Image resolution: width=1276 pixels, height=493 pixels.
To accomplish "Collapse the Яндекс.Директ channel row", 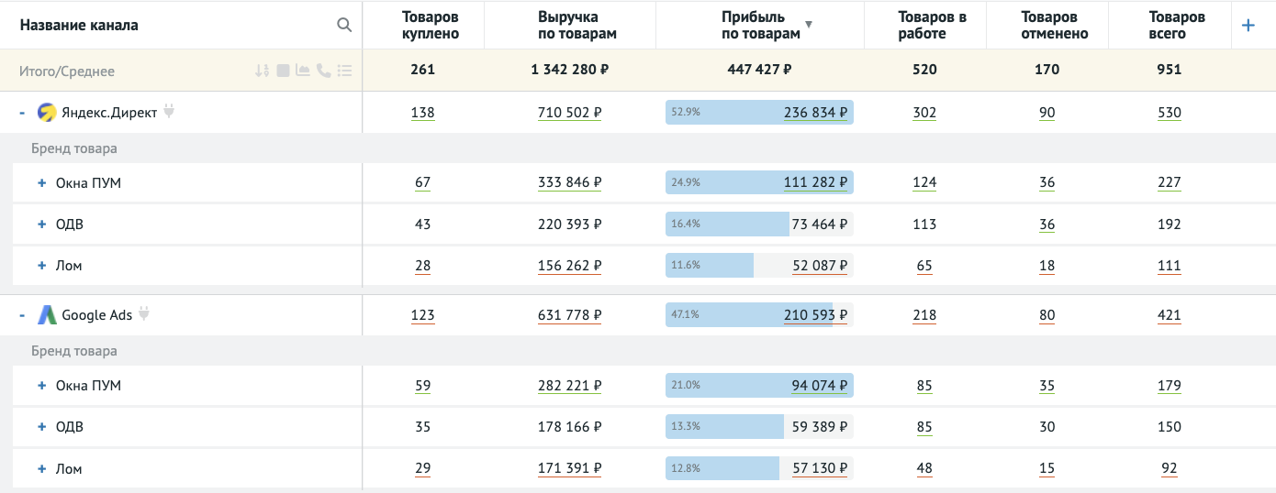I will pyautogui.click(x=22, y=113).
